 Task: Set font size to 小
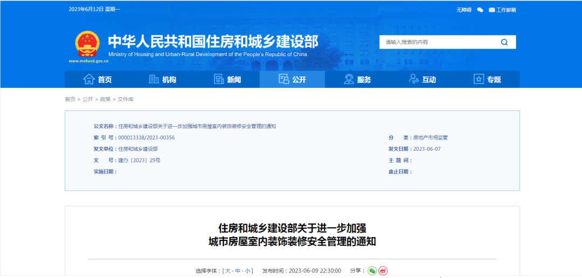point(247,270)
